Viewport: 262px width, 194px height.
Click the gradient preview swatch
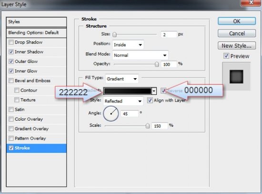(128, 91)
